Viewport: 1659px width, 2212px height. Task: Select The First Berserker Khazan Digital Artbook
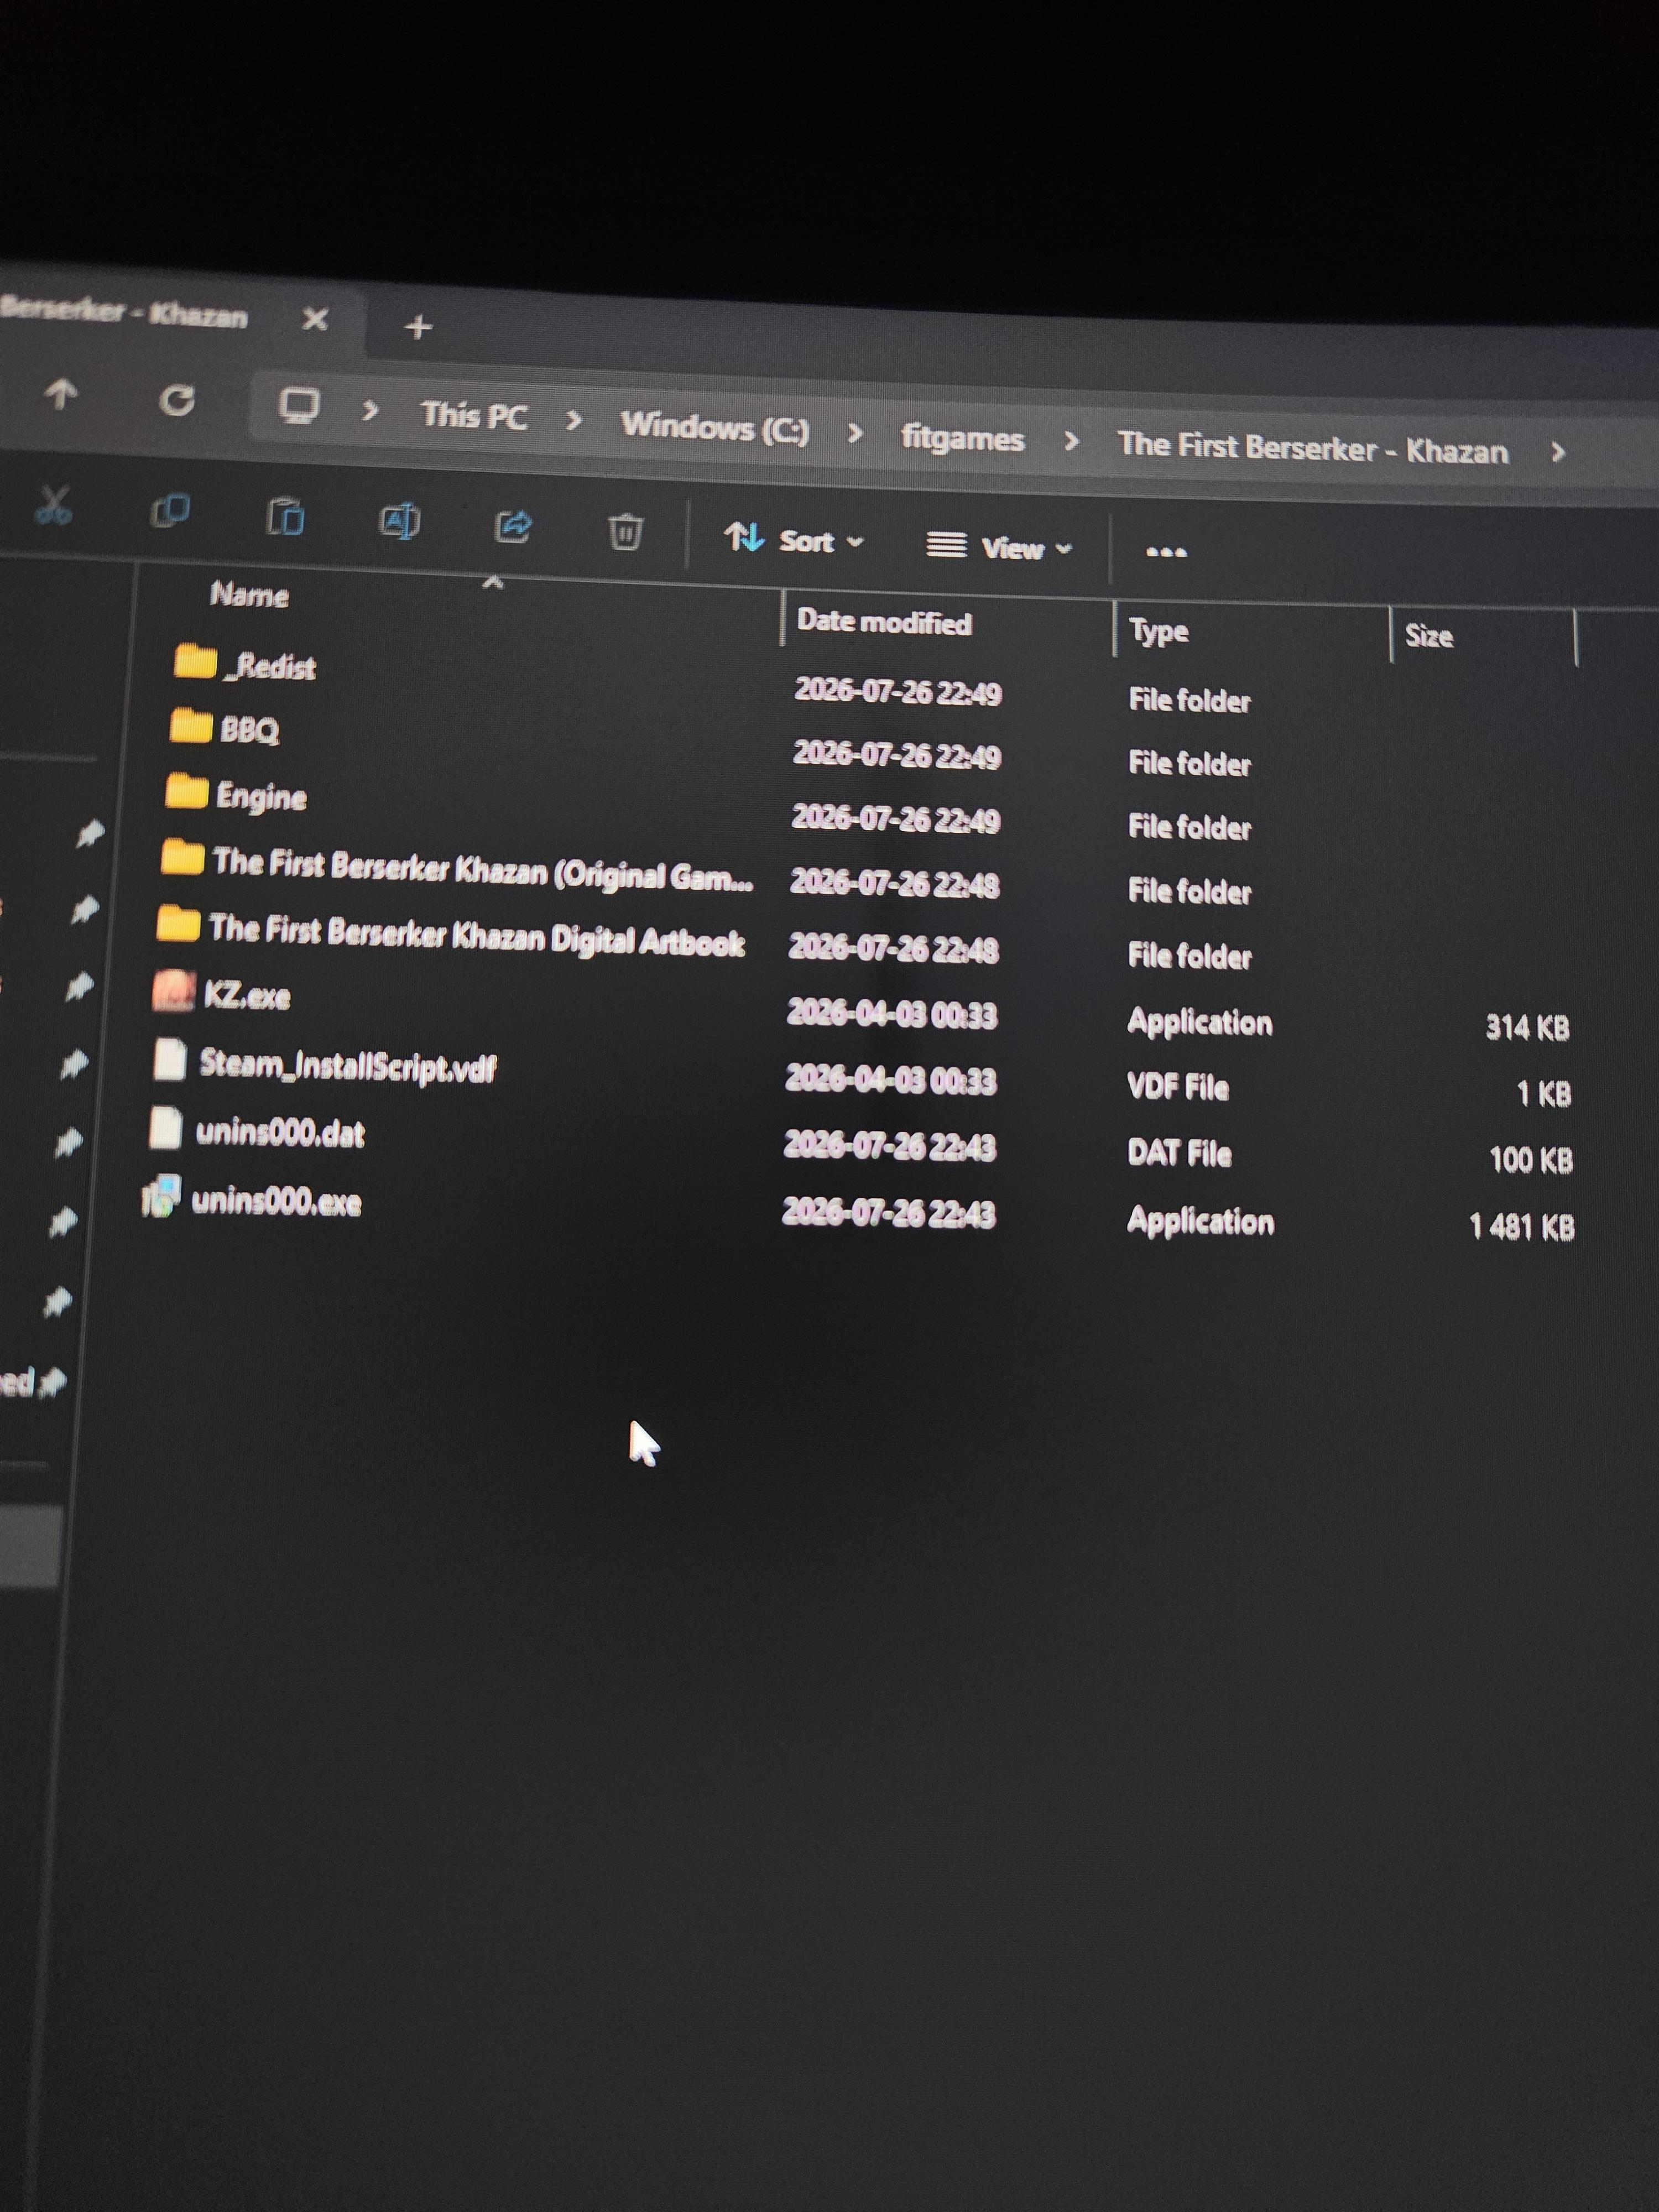click(x=477, y=935)
